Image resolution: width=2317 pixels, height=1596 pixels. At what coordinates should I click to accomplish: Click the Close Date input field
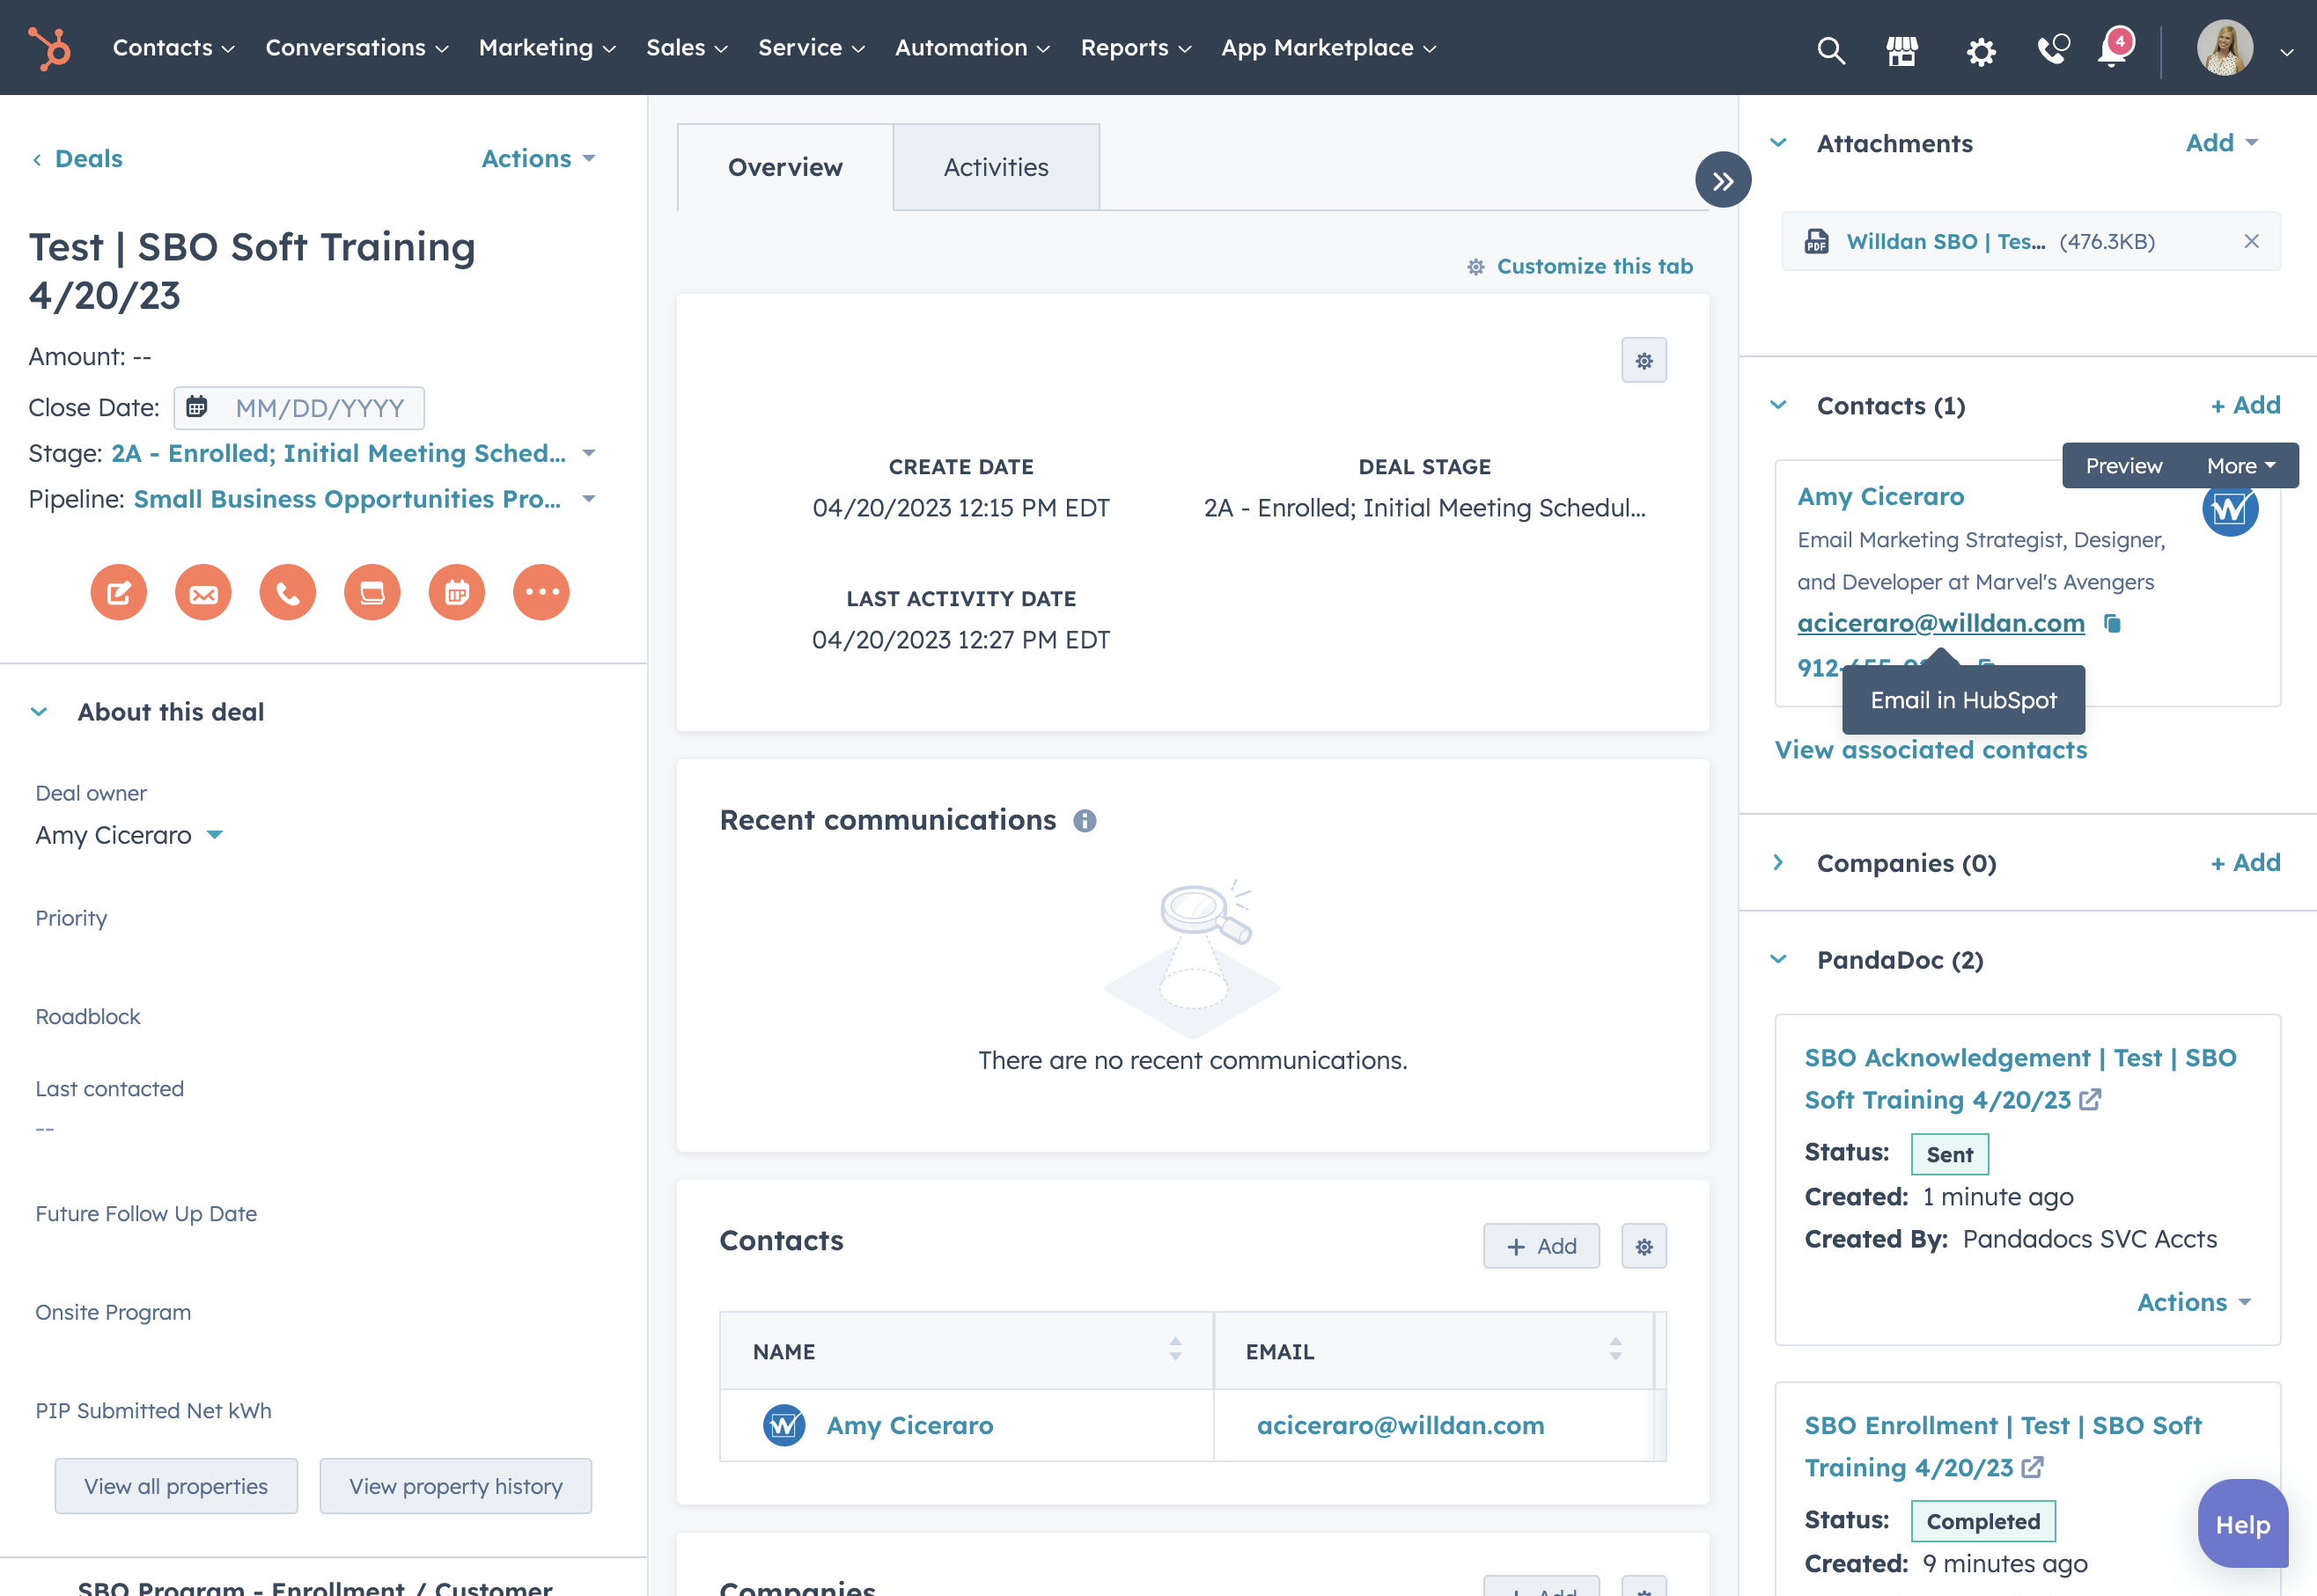pyautogui.click(x=299, y=408)
